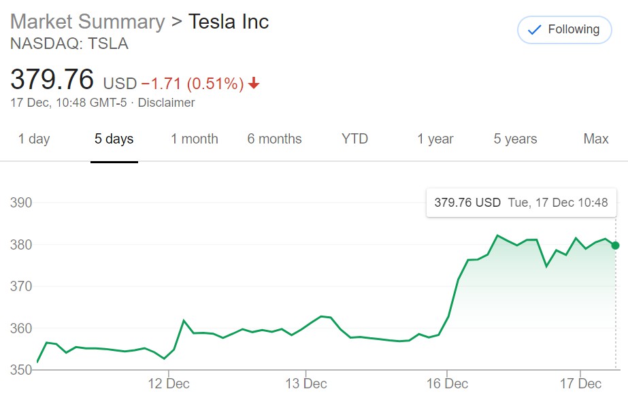Viewport: 628px width, 406px height.
Task: Open the Disclaimer link
Action: (x=166, y=103)
